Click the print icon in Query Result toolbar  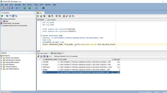[41, 56]
